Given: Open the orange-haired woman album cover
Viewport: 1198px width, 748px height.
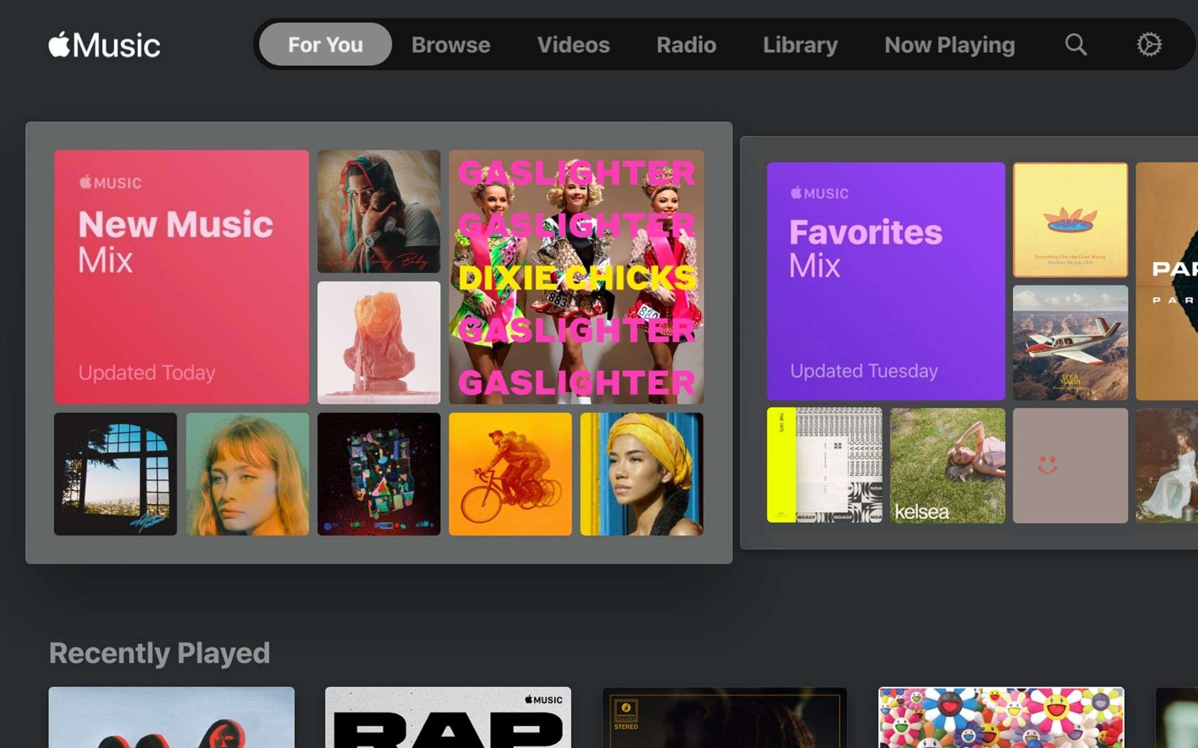Looking at the screenshot, I should 247,474.
